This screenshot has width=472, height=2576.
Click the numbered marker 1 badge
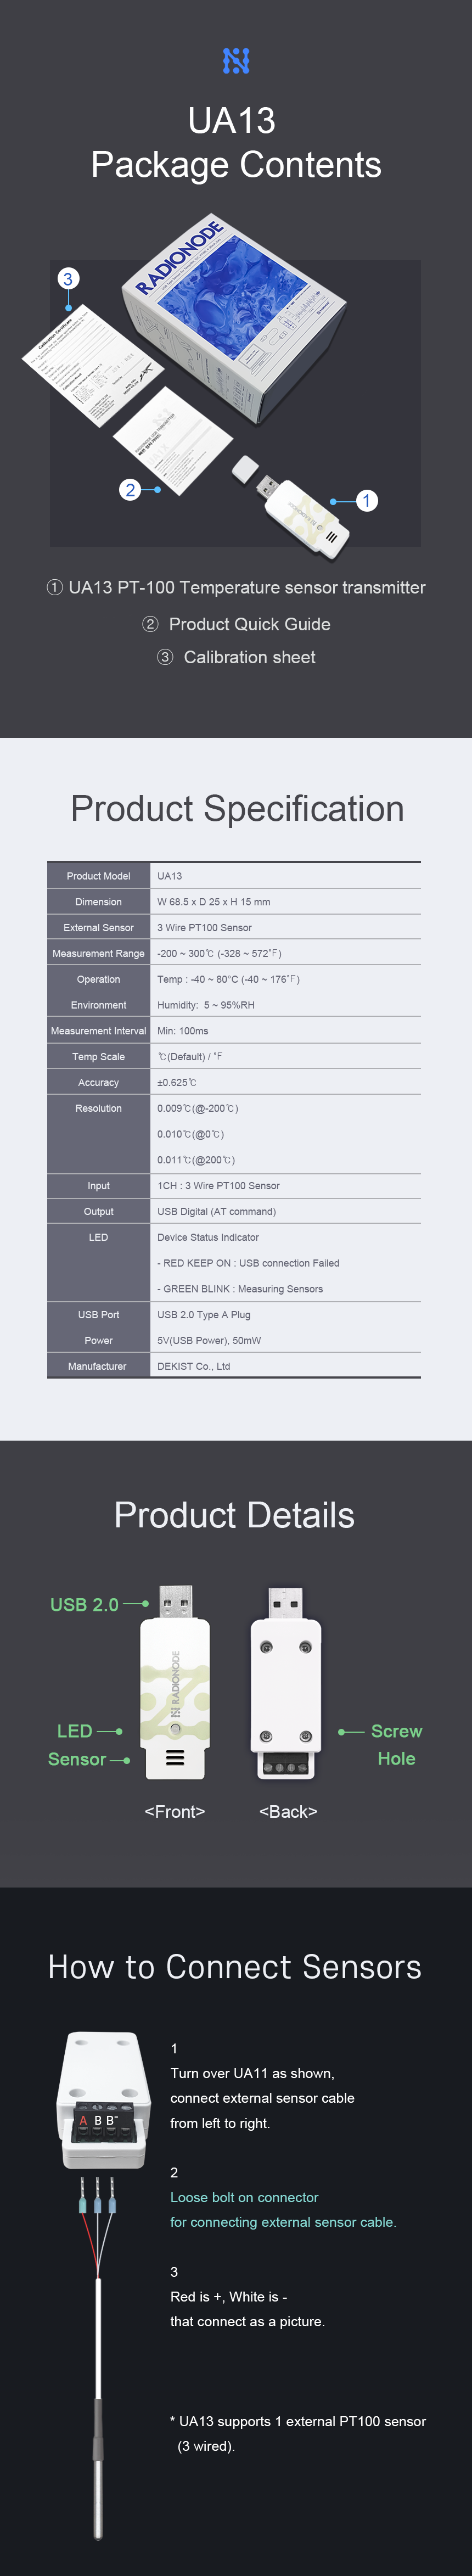(367, 500)
